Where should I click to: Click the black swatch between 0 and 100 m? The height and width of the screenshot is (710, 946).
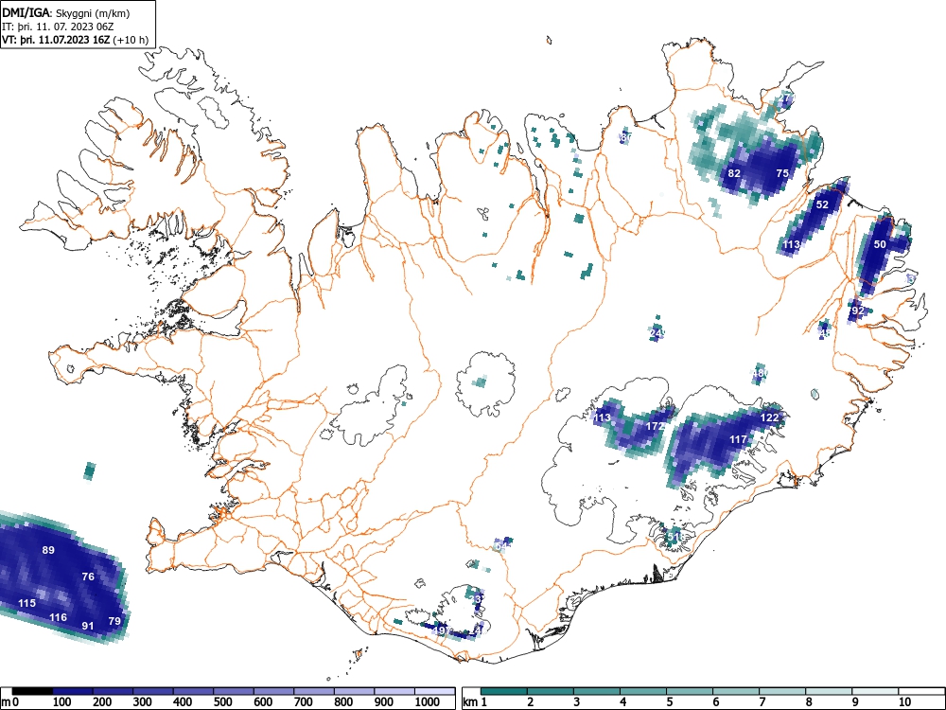(32, 691)
